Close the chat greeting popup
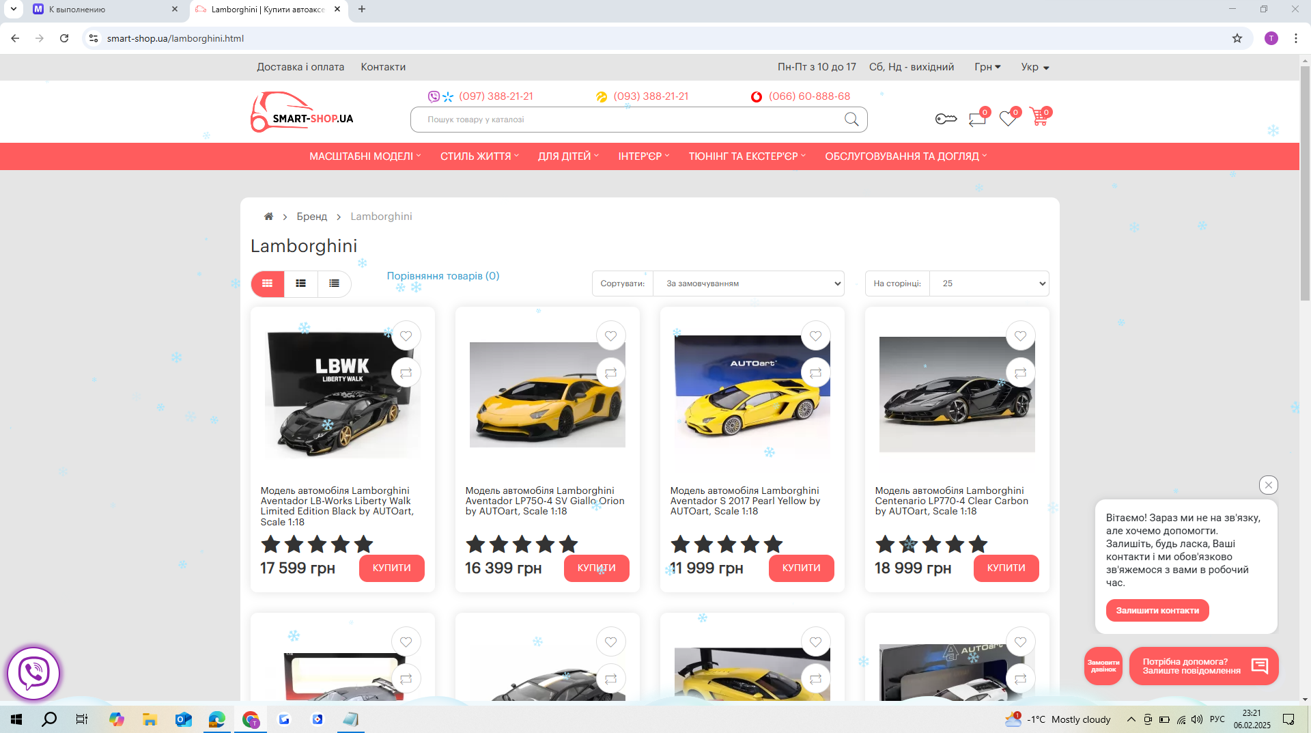The image size is (1311, 733). (1269, 485)
